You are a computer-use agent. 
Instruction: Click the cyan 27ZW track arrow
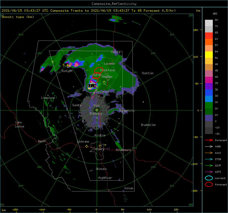209,159
